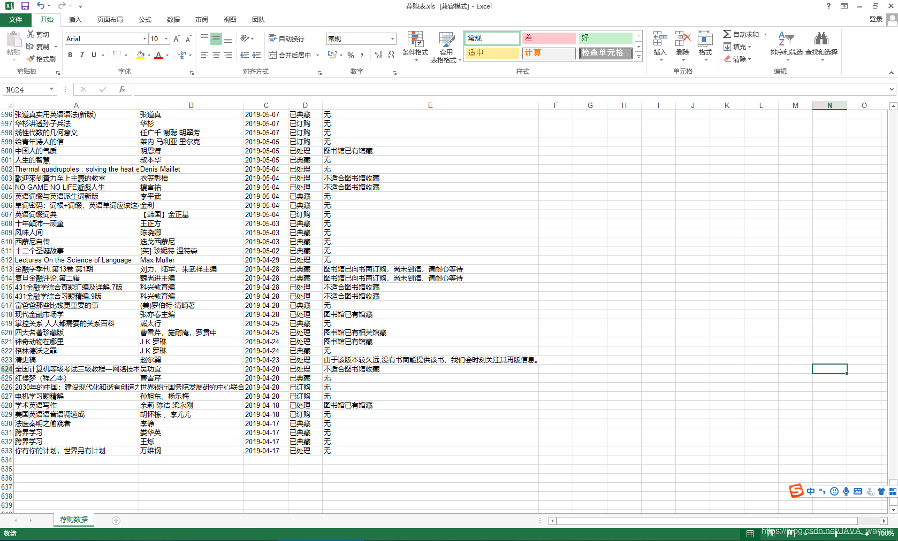Save the workbook with the floppy disk icon
This screenshot has width=898, height=541.
(x=25, y=6)
